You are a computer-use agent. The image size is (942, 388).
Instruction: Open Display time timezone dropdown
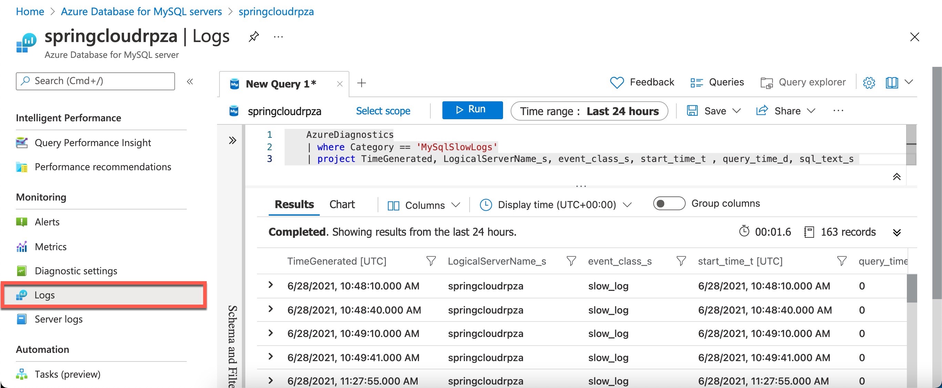pyautogui.click(x=556, y=205)
